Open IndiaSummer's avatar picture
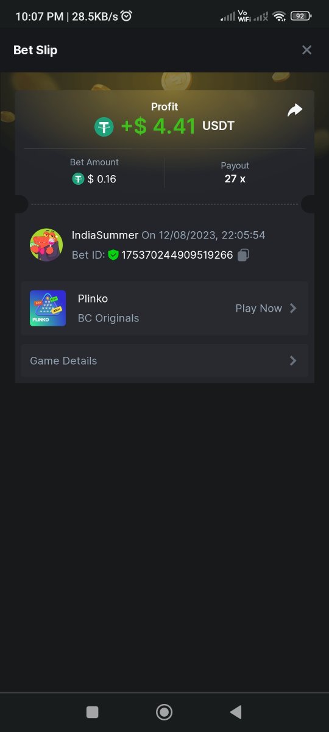329x732 pixels. click(x=46, y=245)
